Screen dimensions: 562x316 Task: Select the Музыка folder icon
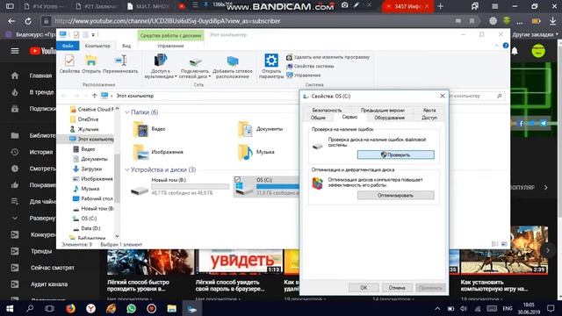(246, 152)
